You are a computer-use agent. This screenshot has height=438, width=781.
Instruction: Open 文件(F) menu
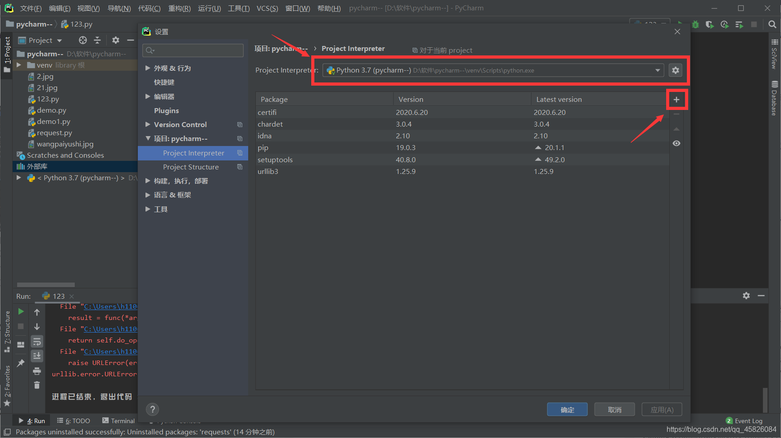click(31, 8)
